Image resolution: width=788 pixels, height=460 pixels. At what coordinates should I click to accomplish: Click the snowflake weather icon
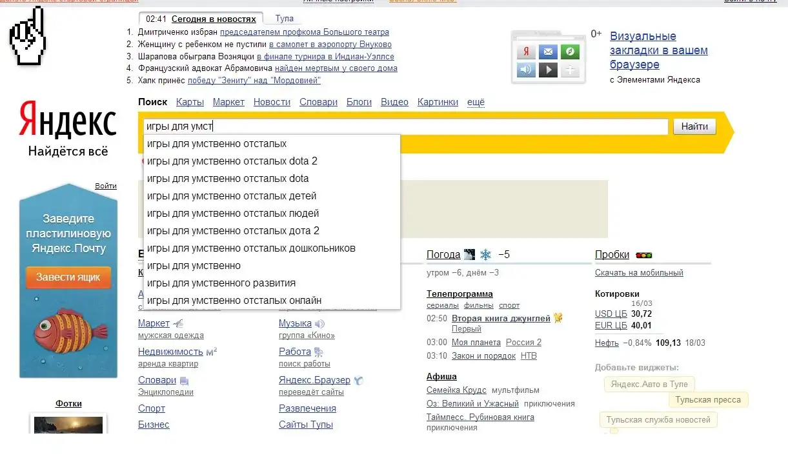point(485,255)
